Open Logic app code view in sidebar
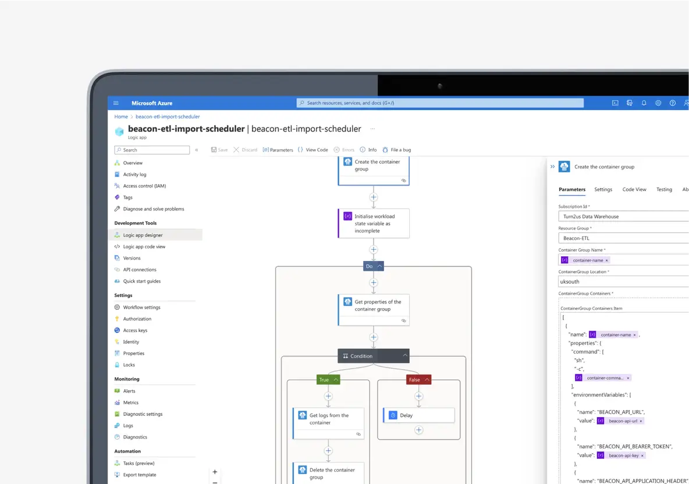 pos(144,246)
